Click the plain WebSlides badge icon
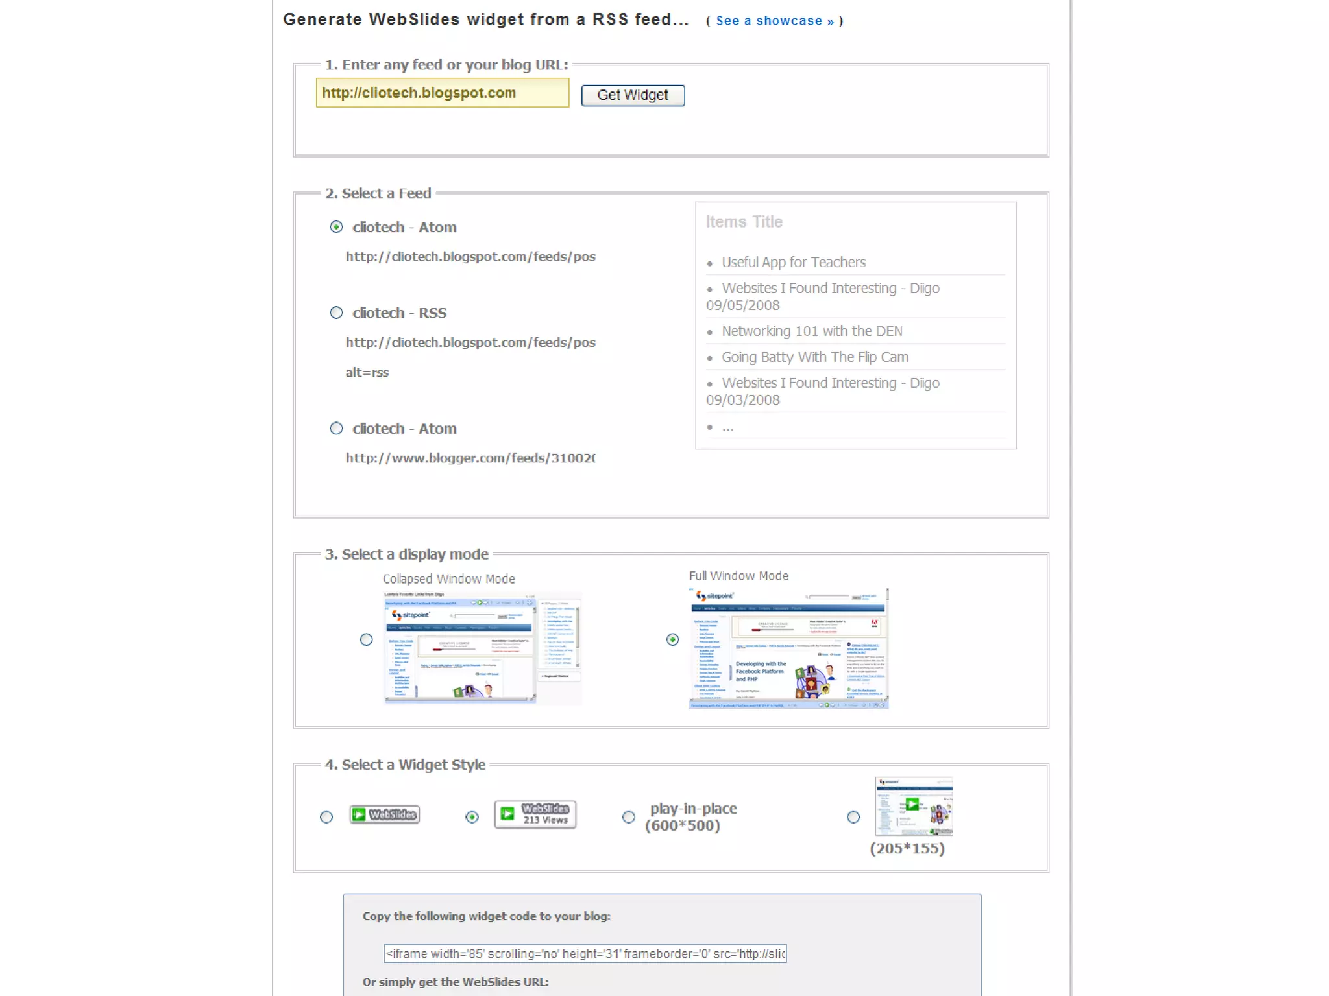Viewport: 1329px width, 996px height. [x=384, y=814]
